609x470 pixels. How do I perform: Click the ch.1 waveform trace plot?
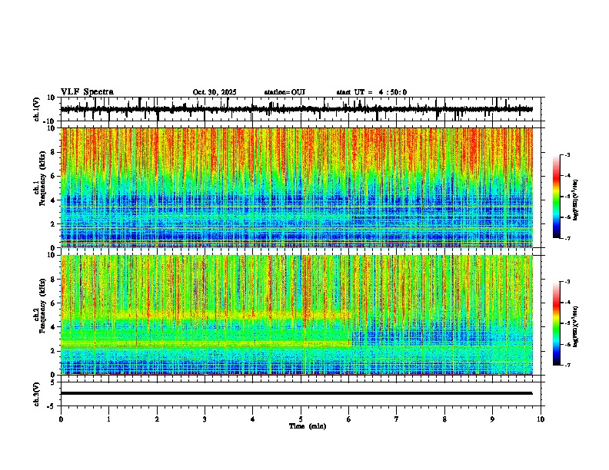[x=297, y=109]
